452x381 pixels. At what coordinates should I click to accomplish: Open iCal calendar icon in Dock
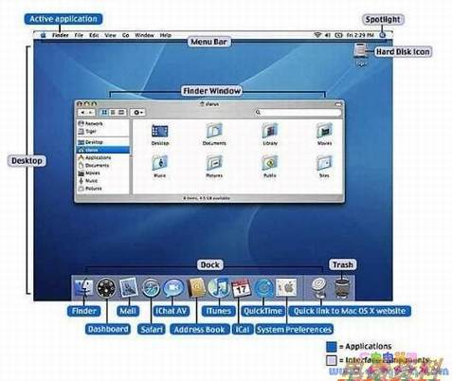point(242,288)
